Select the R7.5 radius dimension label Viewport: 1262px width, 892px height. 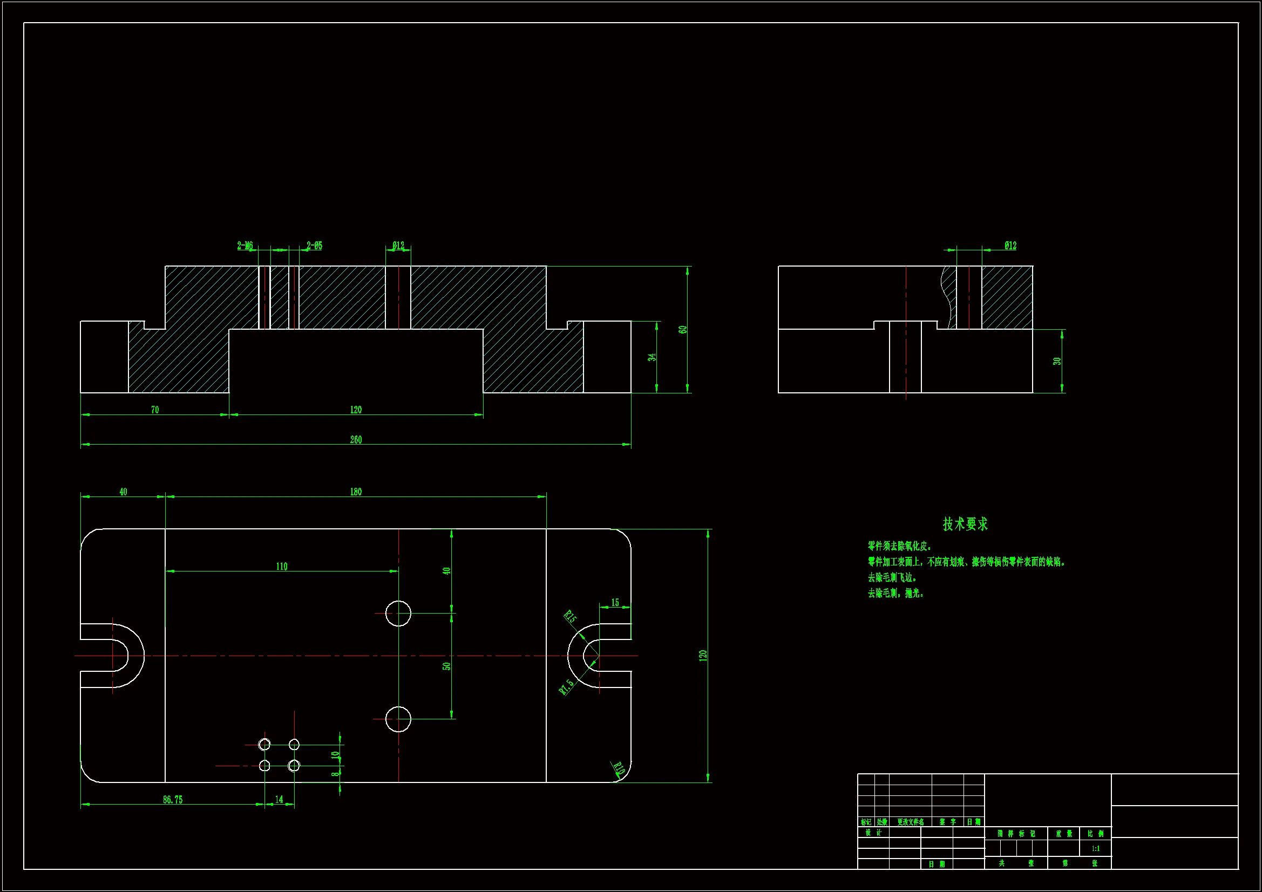coord(566,687)
